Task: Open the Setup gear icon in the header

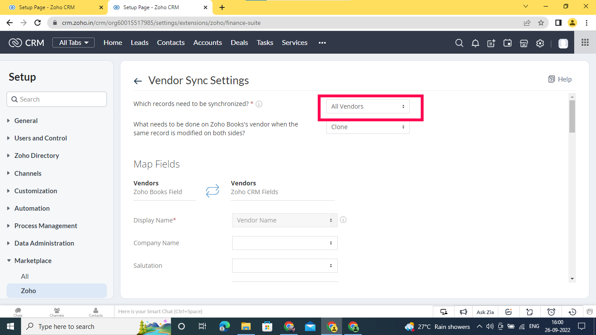Action: point(540,43)
